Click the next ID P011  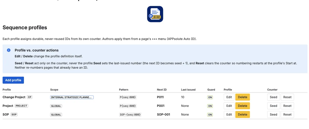160,97
